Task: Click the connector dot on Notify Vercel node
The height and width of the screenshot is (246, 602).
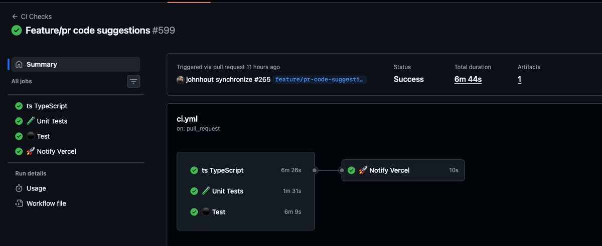Action: (342, 170)
